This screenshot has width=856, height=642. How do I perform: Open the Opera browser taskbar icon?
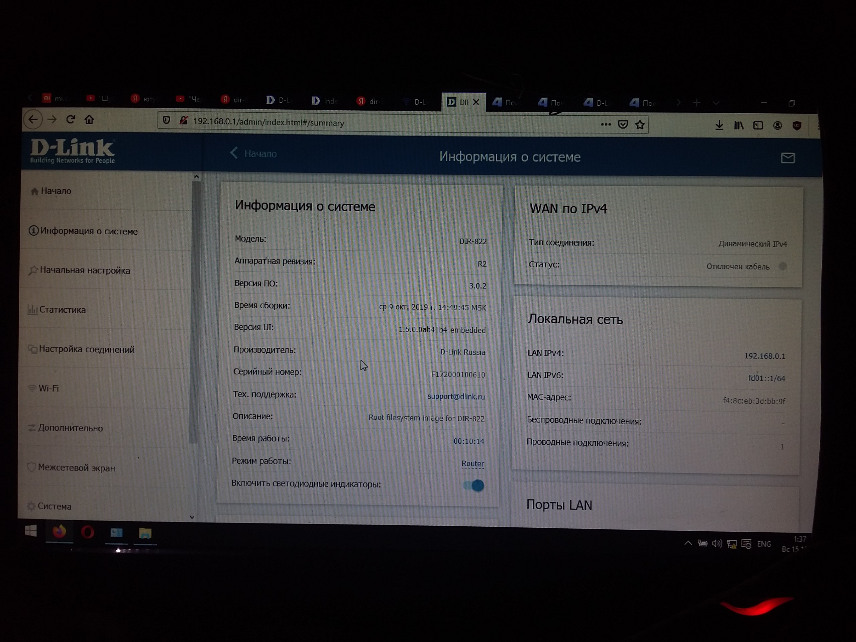click(88, 532)
